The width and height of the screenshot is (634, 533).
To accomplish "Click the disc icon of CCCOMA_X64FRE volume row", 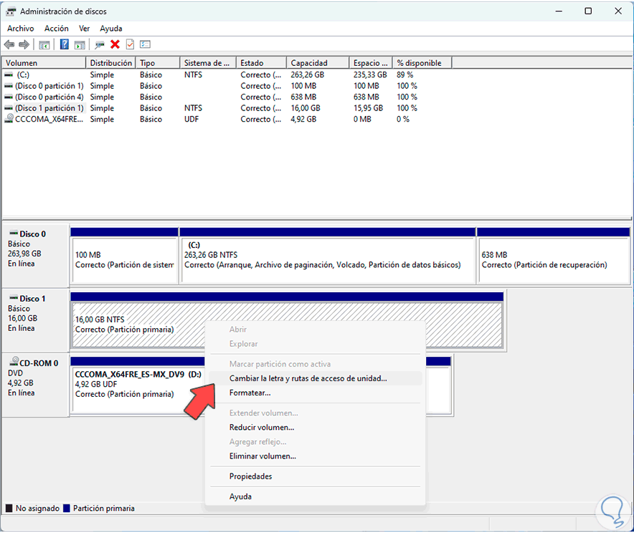I will [x=9, y=119].
